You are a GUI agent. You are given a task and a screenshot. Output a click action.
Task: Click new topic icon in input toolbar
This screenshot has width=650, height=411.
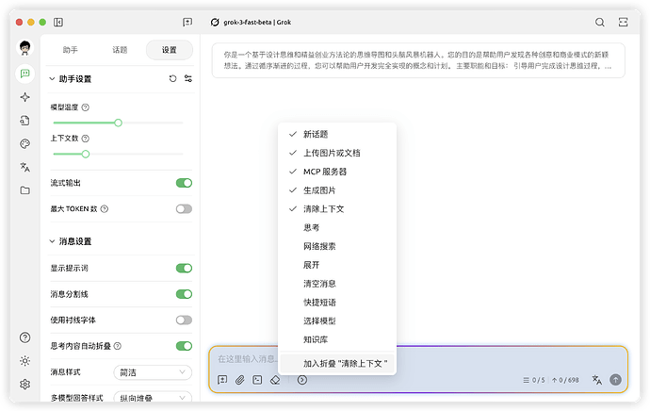point(222,380)
